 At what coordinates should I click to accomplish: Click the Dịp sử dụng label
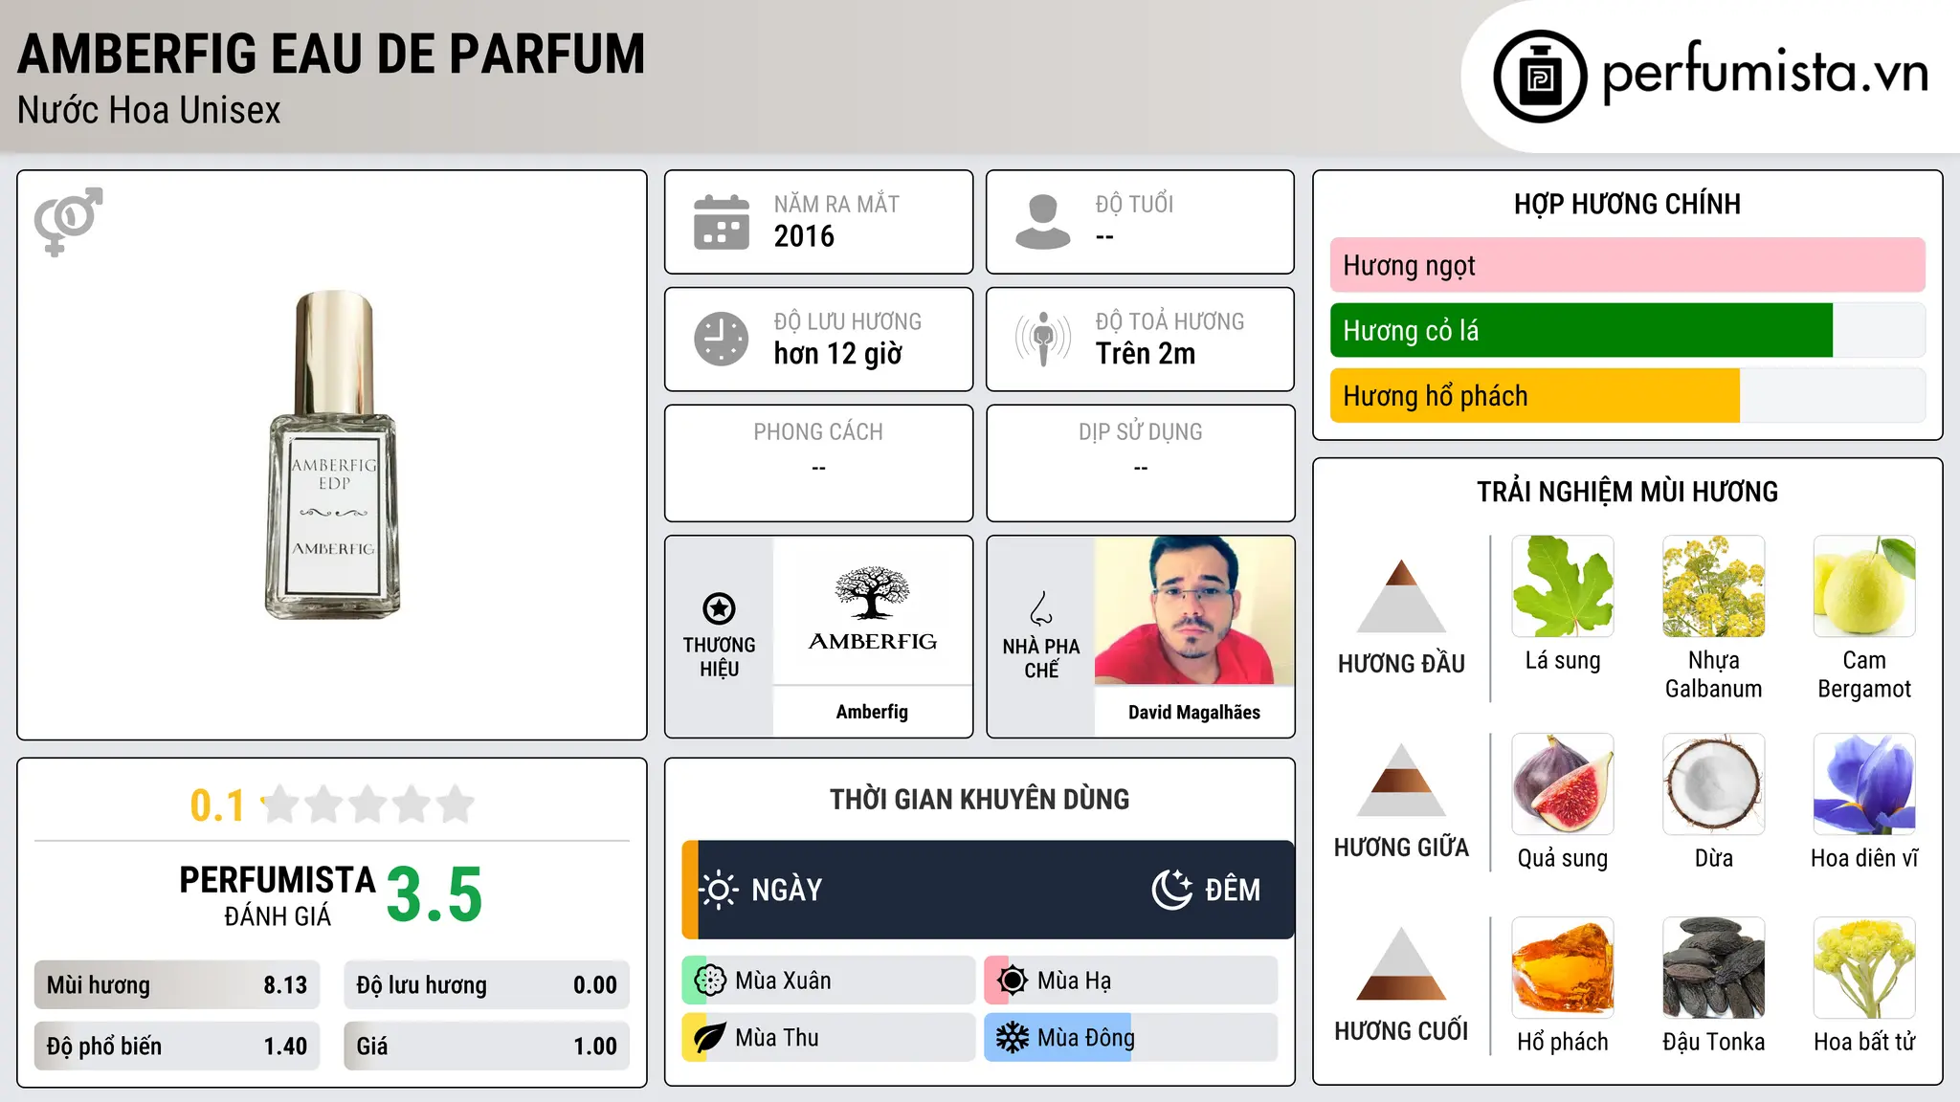(x=1140, y=432)
